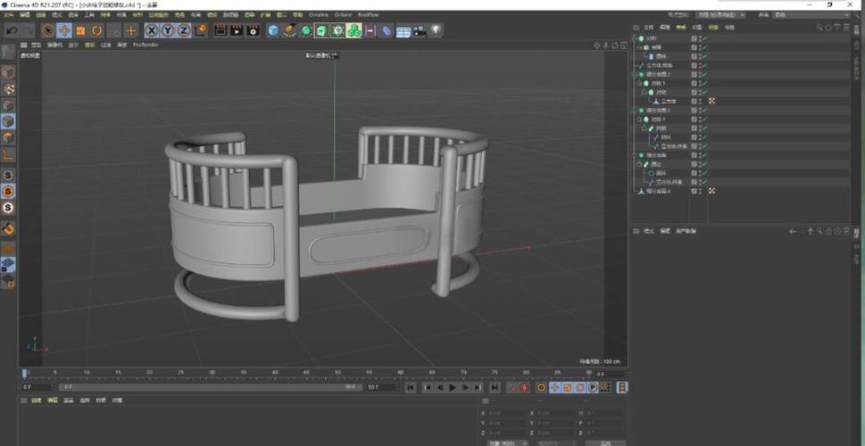Click the purple Deformer icon
Image resolution: width=865 pixels, height=446 pixels.
387,30
